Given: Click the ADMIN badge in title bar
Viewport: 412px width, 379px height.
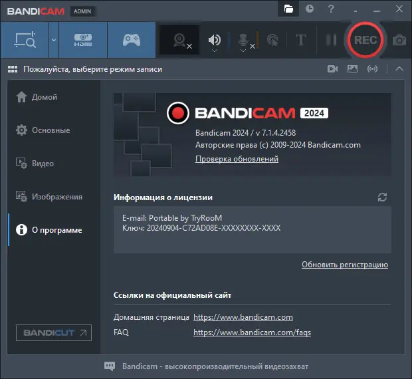Looking at the screenshot, I should [x=82, y=11].
